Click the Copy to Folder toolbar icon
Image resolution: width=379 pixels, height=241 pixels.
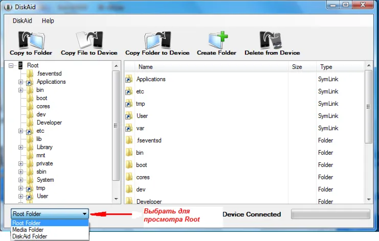pyautogui.click(x=31, y=40)
